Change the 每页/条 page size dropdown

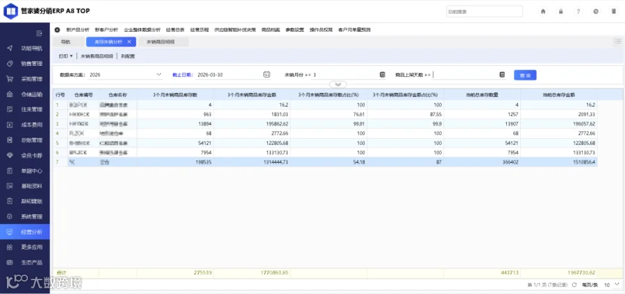click(611, 285)
